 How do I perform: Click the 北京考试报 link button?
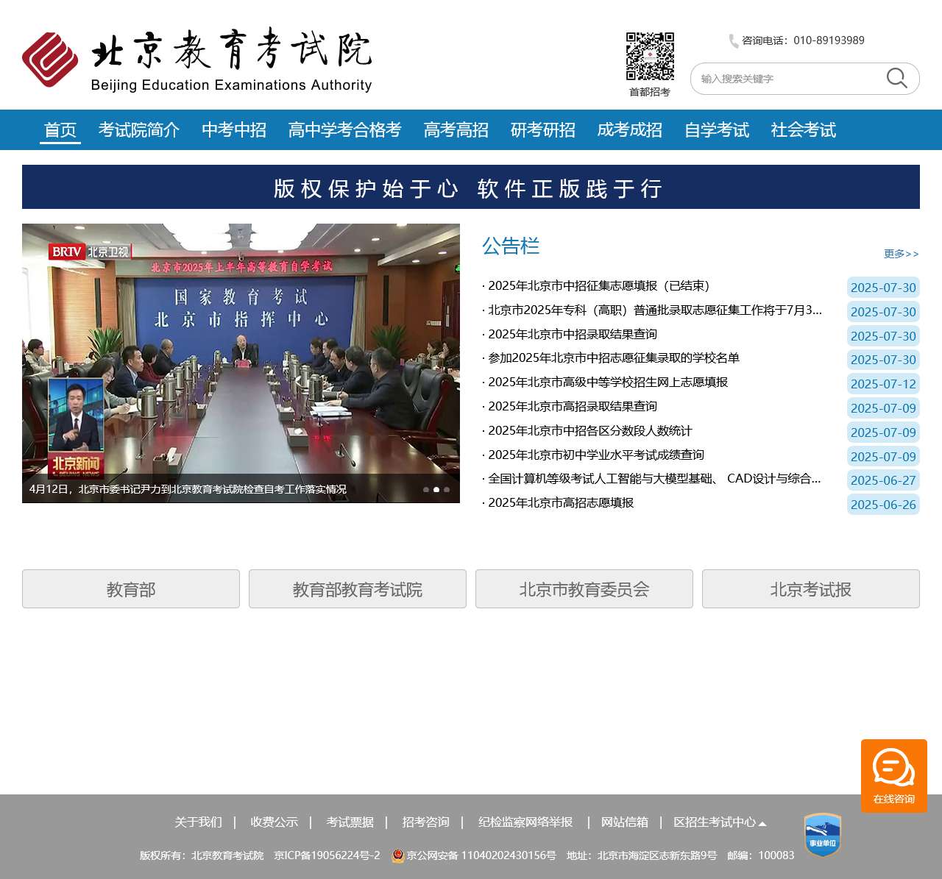pyautogui.click(x=810, y=589)
